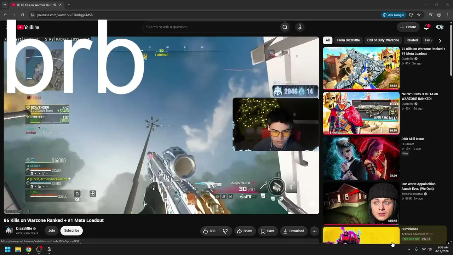Click the tray microphone icon

(x=416, y=249)
